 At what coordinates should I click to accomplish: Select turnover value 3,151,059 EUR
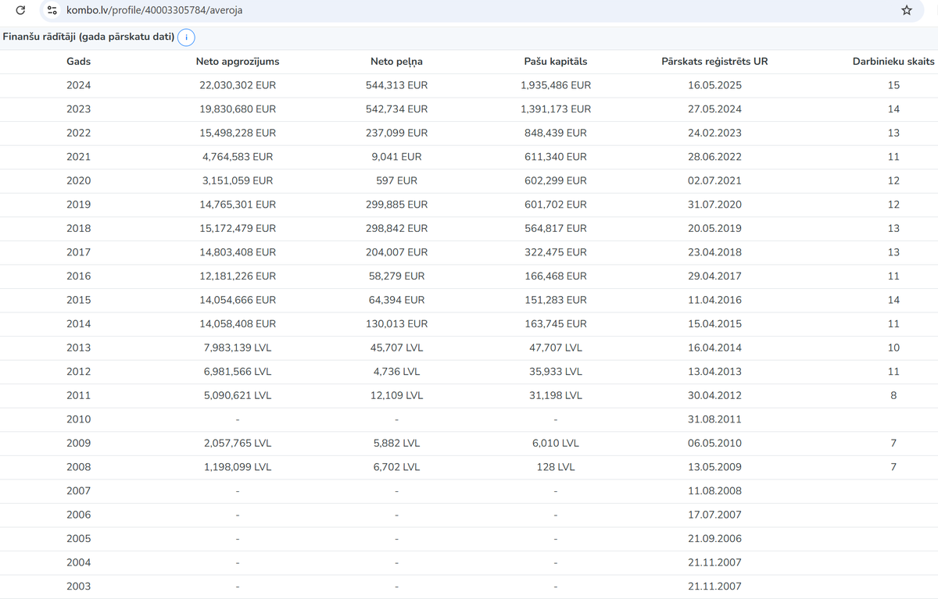tap(238, 180)
